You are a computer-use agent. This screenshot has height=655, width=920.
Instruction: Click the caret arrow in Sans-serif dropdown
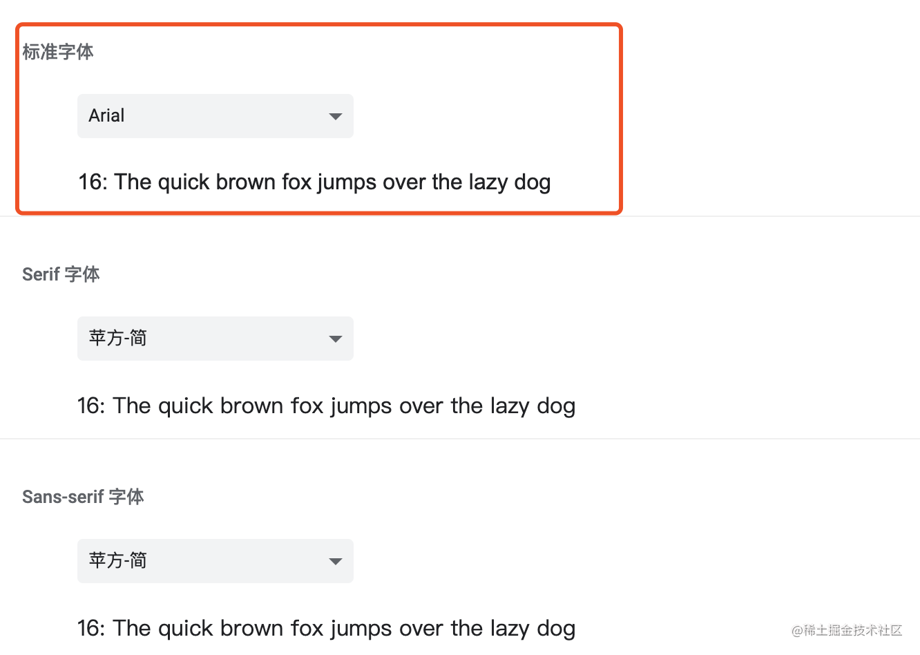point(336,561)
